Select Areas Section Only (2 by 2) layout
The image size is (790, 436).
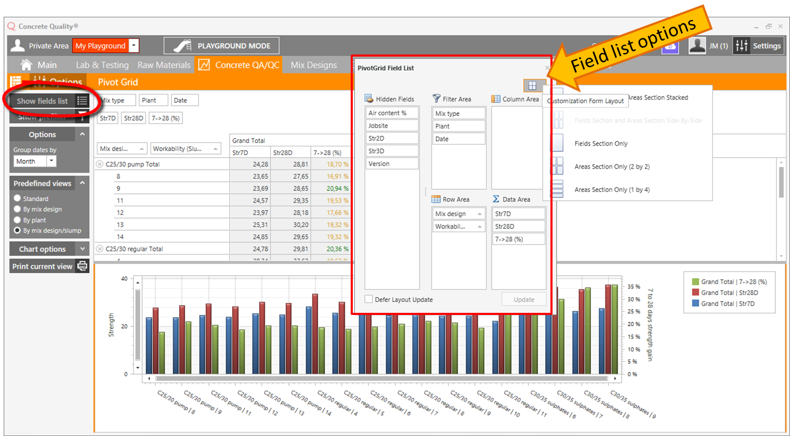tap(611, 167)
